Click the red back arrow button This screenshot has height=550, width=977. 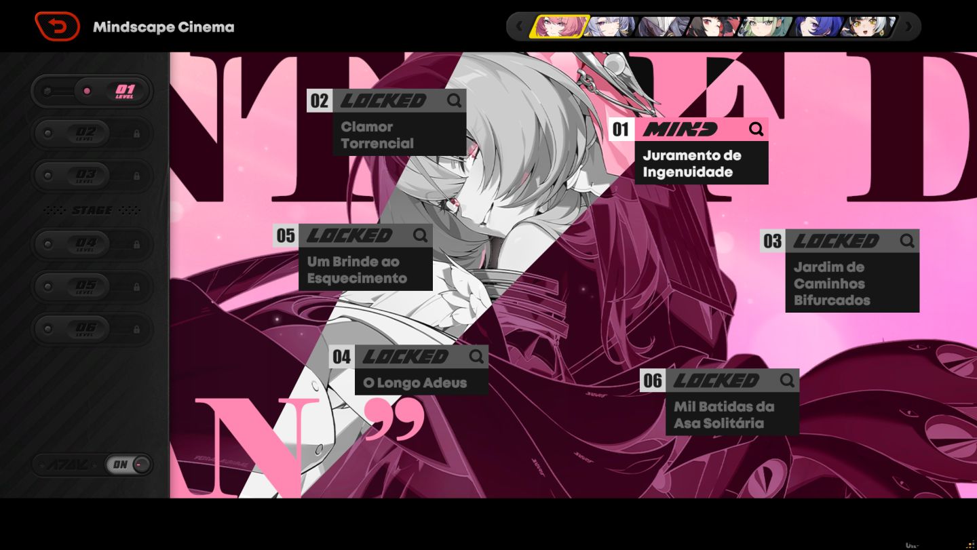pyautogui.click(x=57, y=26)
